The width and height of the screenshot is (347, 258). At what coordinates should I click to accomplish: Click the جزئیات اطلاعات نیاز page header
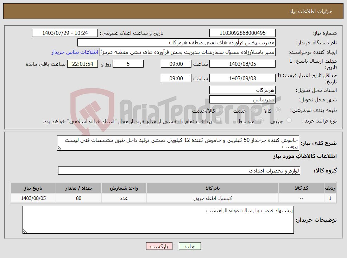[x=311, y=11]
